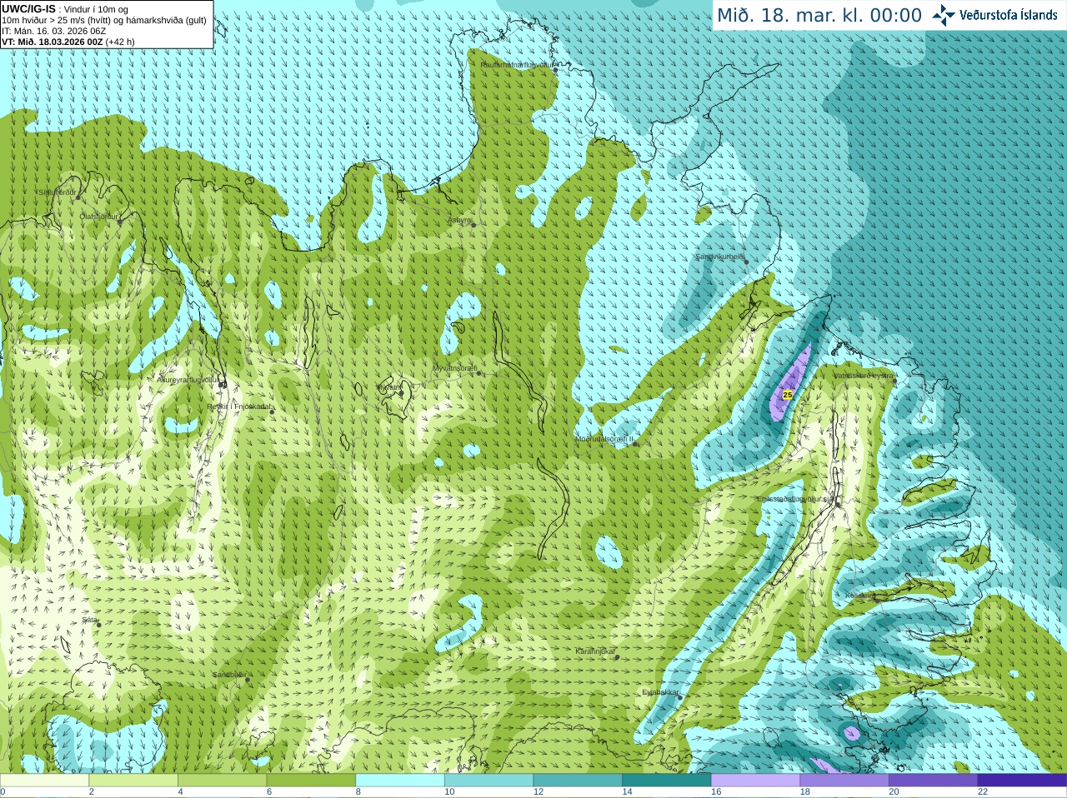Click the Reykir í Fnjóskadal station label

(x=238, y=406)
